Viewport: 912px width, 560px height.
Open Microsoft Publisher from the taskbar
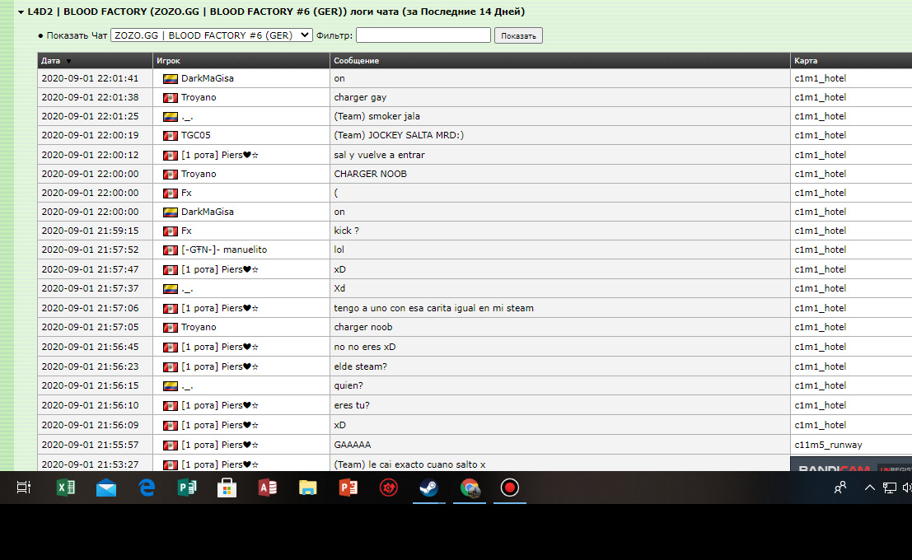tap(187, 488)
